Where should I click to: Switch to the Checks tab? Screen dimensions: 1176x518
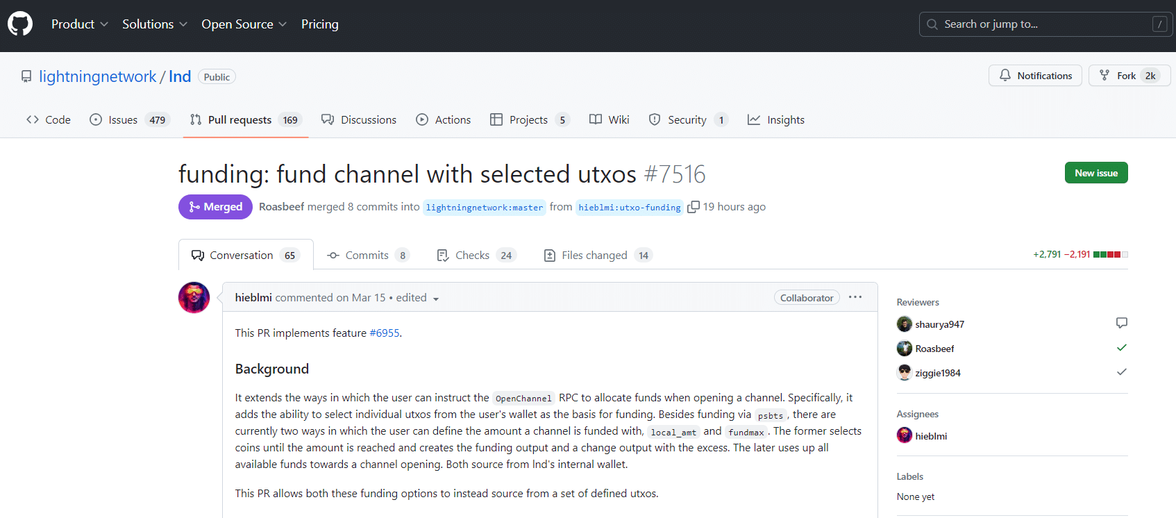point(476,255)
